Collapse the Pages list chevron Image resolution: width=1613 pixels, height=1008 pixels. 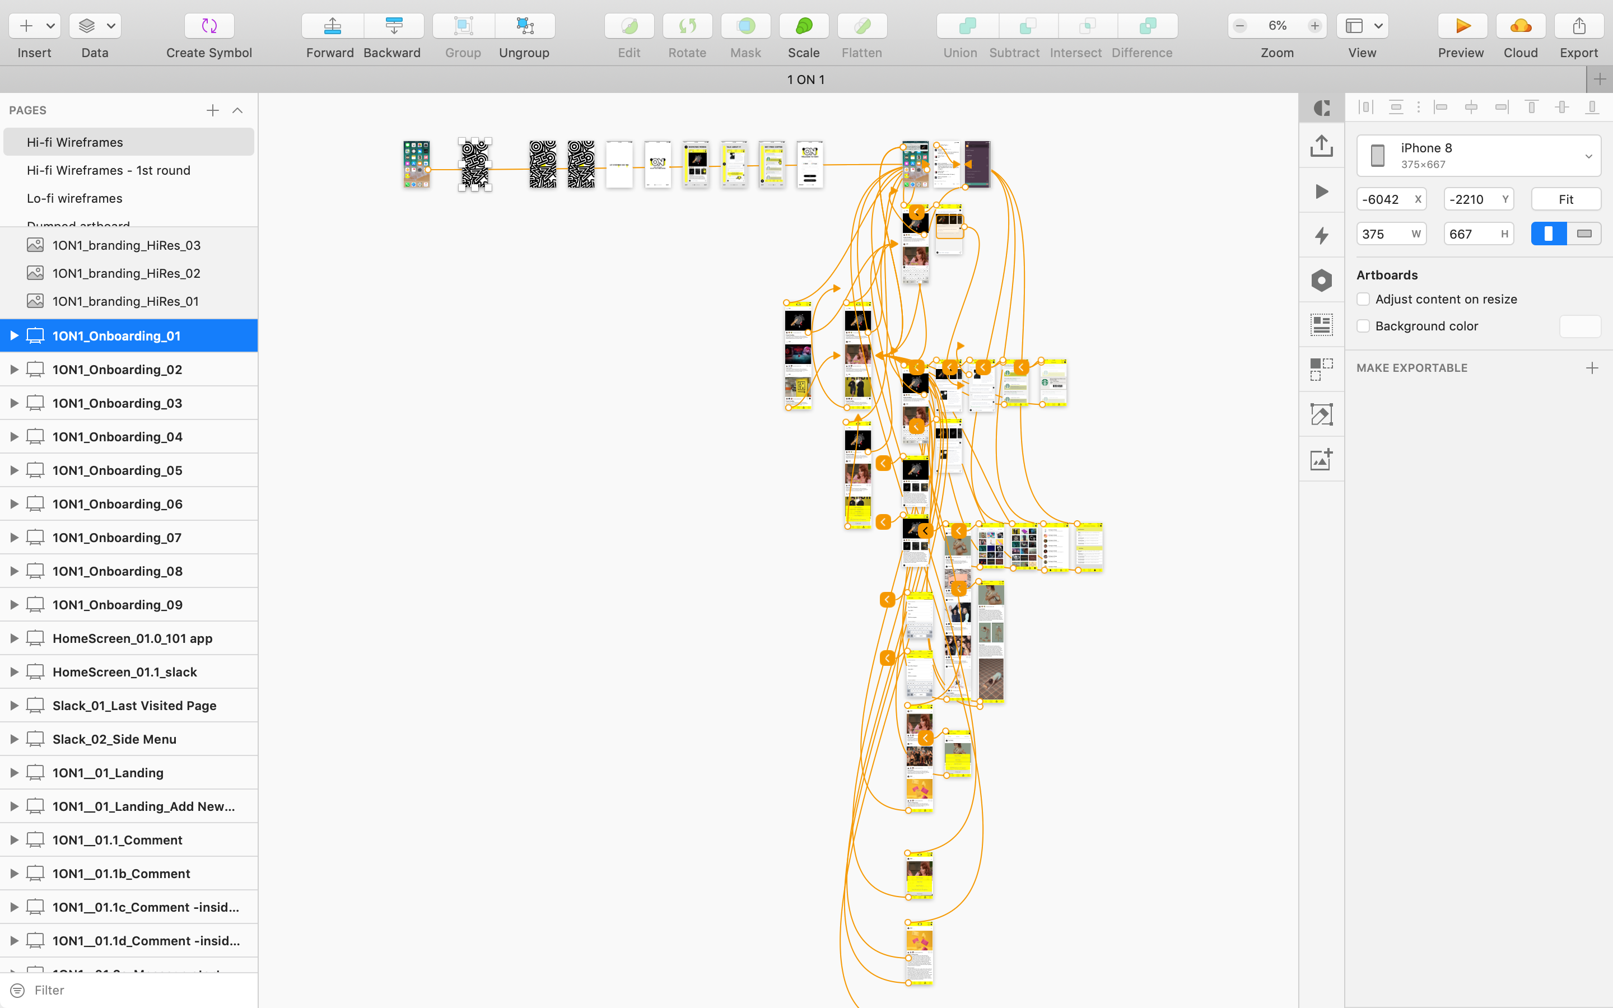click(237, 111)
